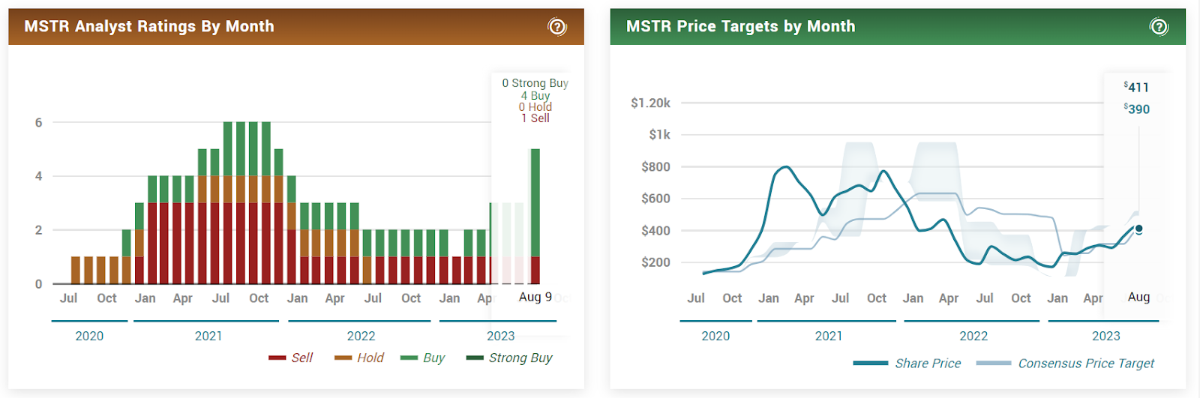Click the 2021 year label under price chart

point(829,336)
